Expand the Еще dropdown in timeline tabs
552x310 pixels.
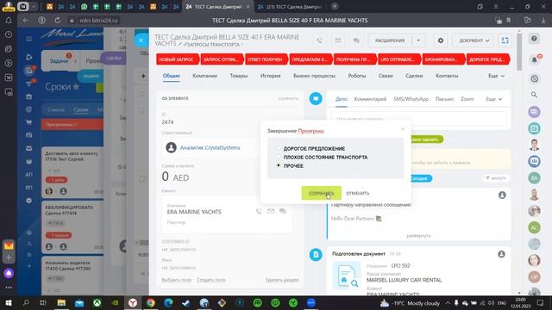point(494,99)
